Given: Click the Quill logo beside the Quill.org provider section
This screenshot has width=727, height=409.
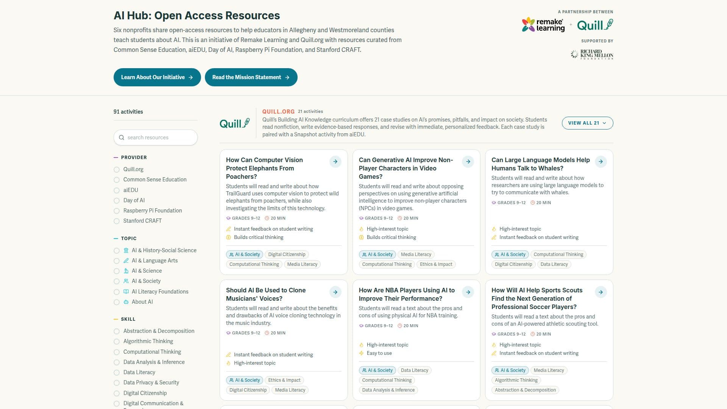Looking at the screenshot, I should [x=235, y=123].
